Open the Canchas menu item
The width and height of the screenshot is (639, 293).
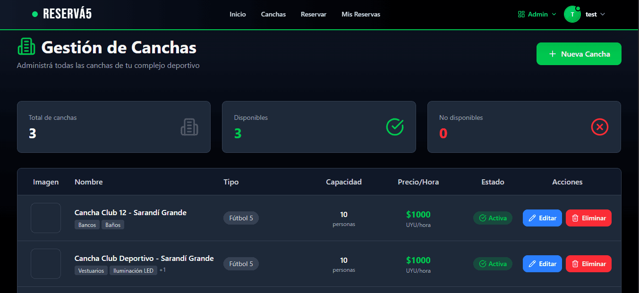(273, 14)
